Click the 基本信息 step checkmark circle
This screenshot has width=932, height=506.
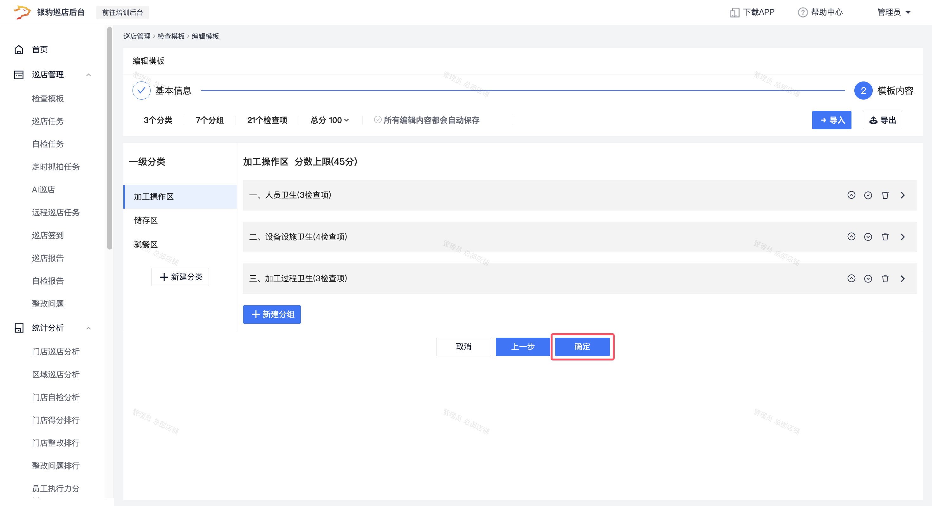click(141, 90)
